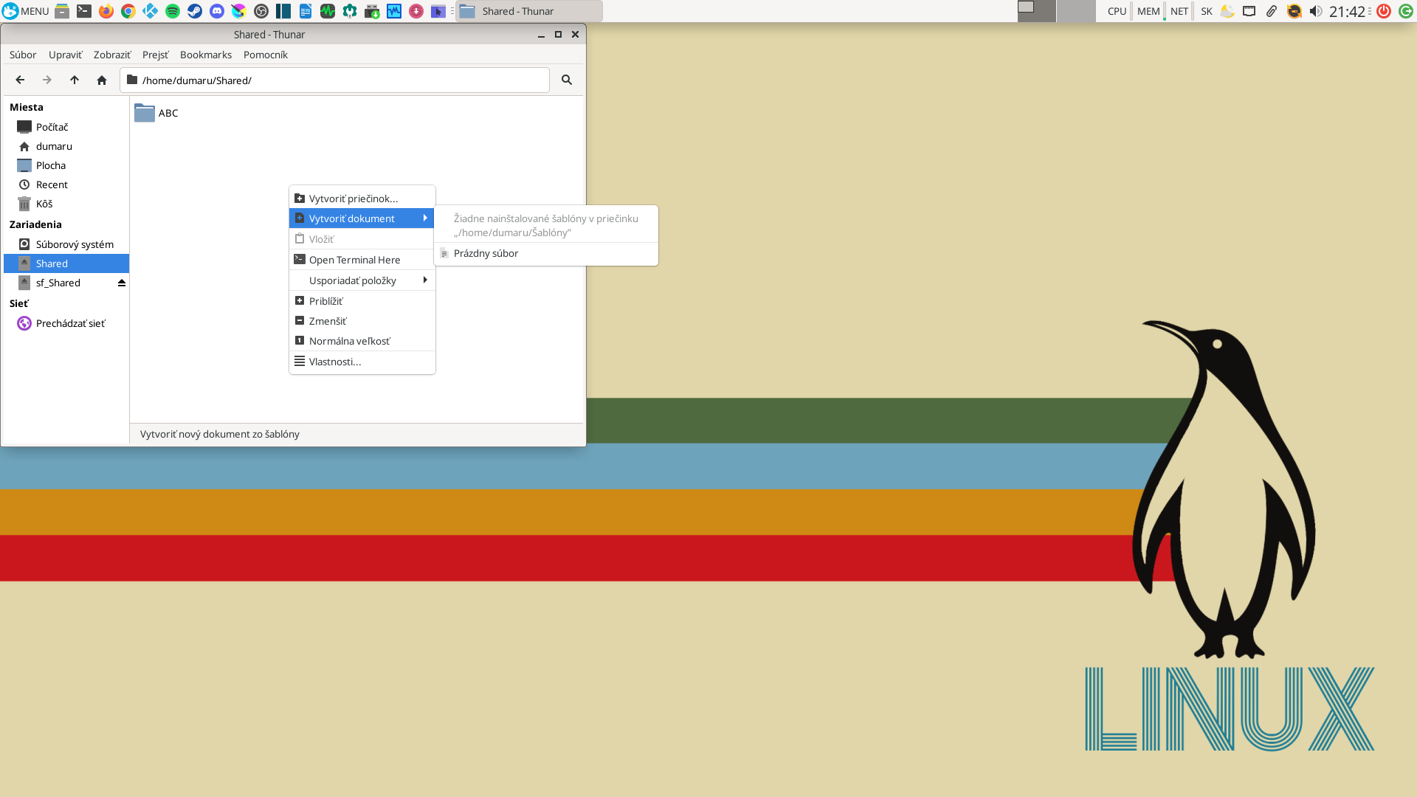Viewport: 1417px width, 797px height.
Task: Launch Chrome from the top panel
Action: (x=128, y=11)
